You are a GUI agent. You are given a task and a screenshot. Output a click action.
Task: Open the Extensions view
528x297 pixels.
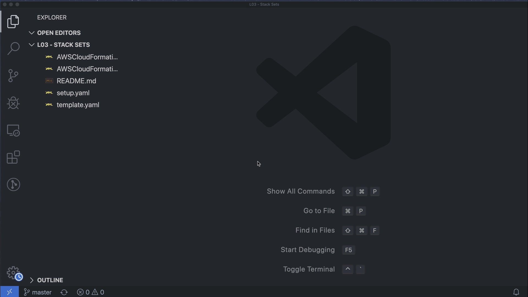click(x=13, y=157)
